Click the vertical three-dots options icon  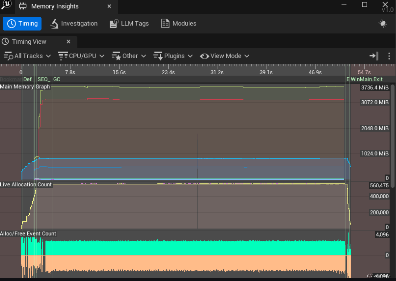click(x=389, y=56)
